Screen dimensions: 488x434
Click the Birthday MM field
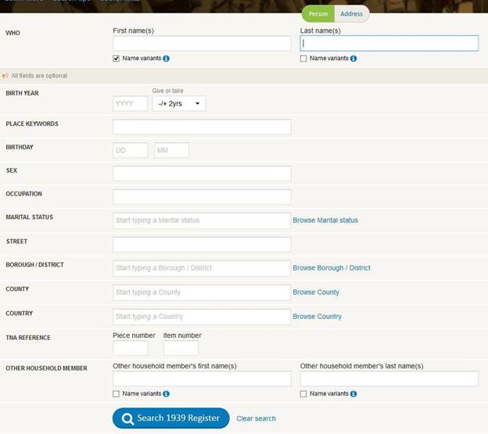click(x=171, y=150)
